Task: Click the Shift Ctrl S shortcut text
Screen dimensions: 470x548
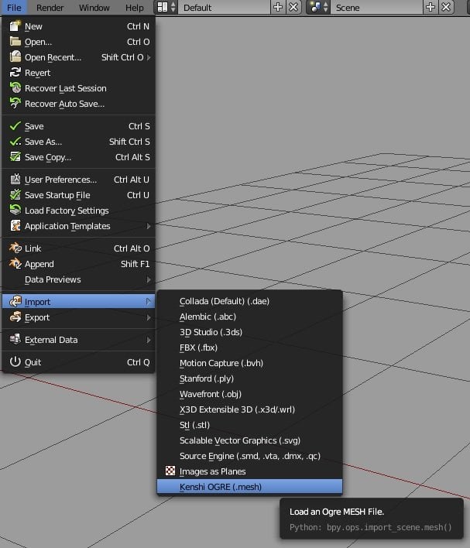Action: (129, 142)
